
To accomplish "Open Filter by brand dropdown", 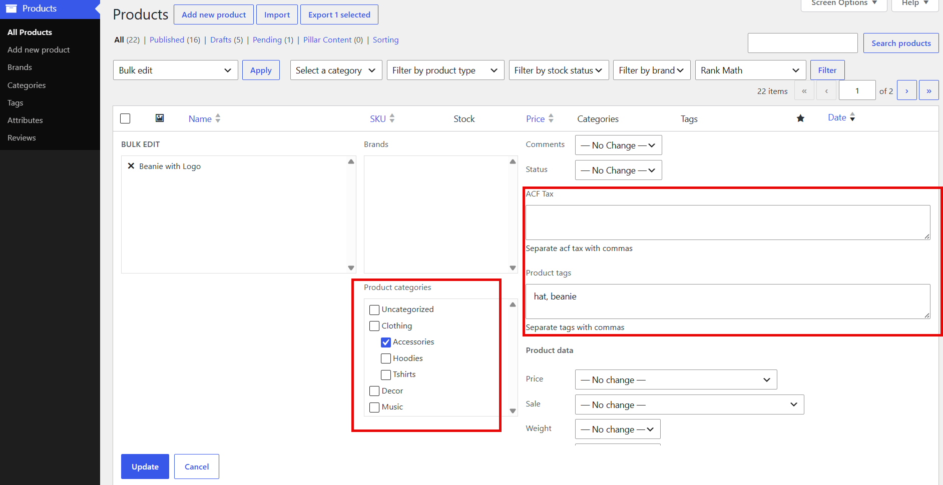I will pyautogui.click(x=652, y=70).
